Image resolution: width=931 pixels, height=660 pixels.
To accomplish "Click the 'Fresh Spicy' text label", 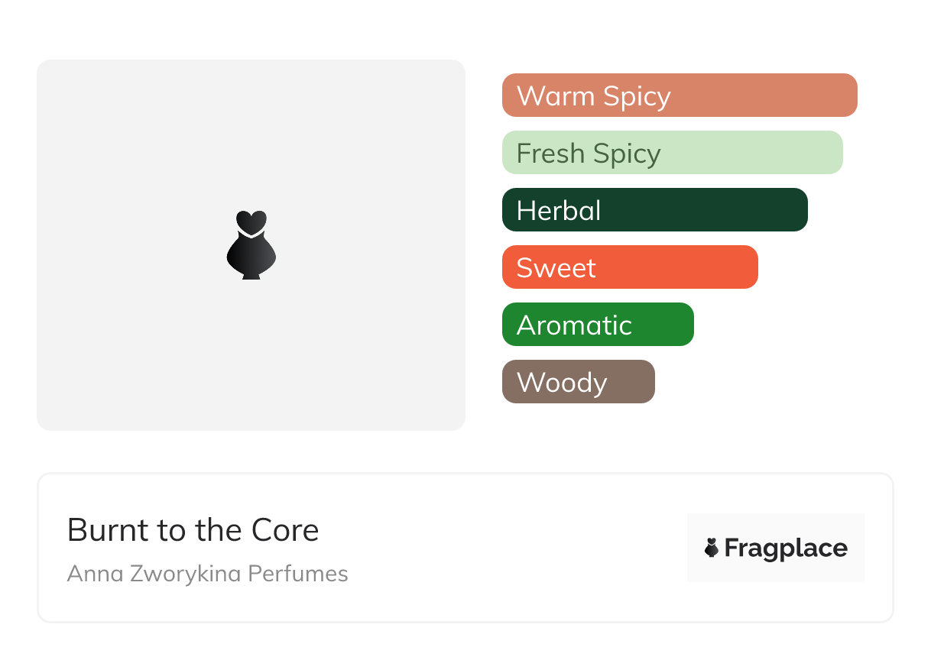I will point(588,154).
